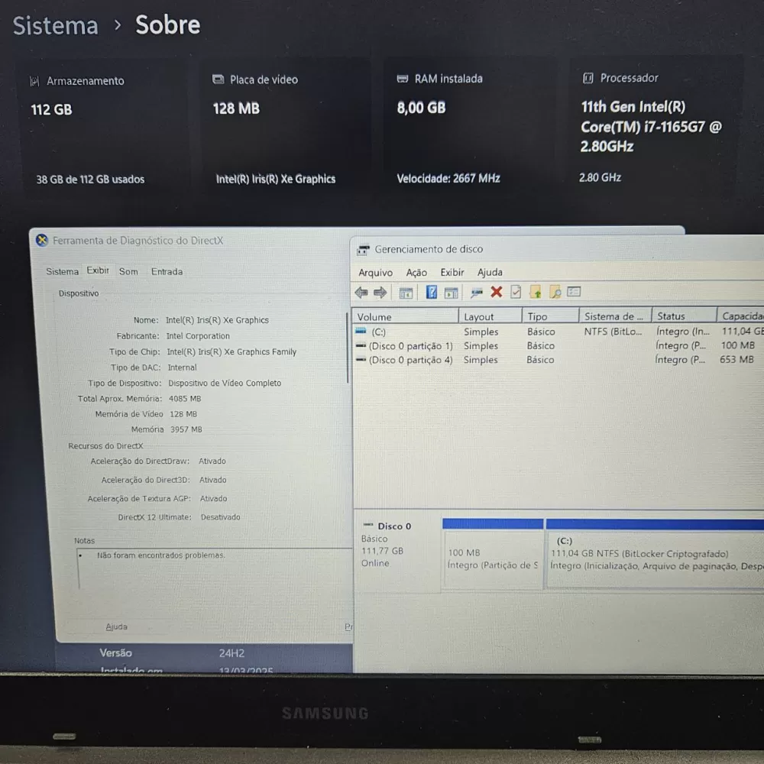The width and height of the screenshot is (764, 764).
Task: Click the 112 GB Armazenamento value
Action: [52, 109]
